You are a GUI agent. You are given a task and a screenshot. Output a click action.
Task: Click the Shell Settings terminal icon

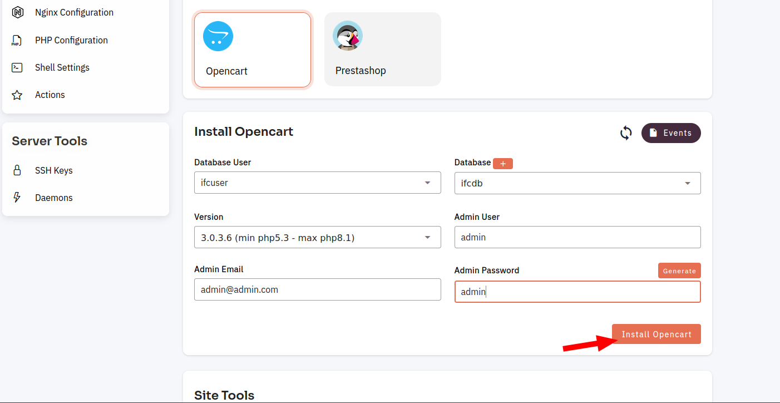[17, 67]
